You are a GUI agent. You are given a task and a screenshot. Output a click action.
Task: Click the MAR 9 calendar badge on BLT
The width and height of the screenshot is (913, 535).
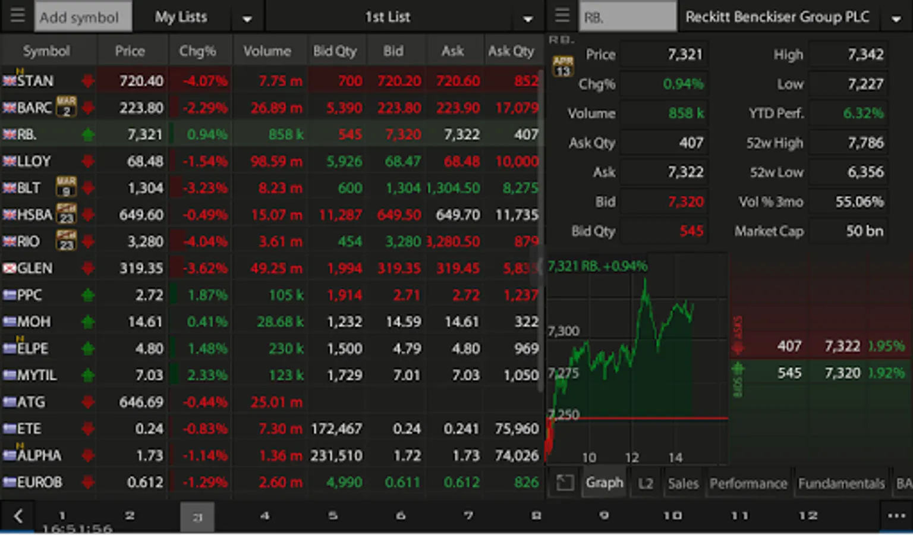66,187
